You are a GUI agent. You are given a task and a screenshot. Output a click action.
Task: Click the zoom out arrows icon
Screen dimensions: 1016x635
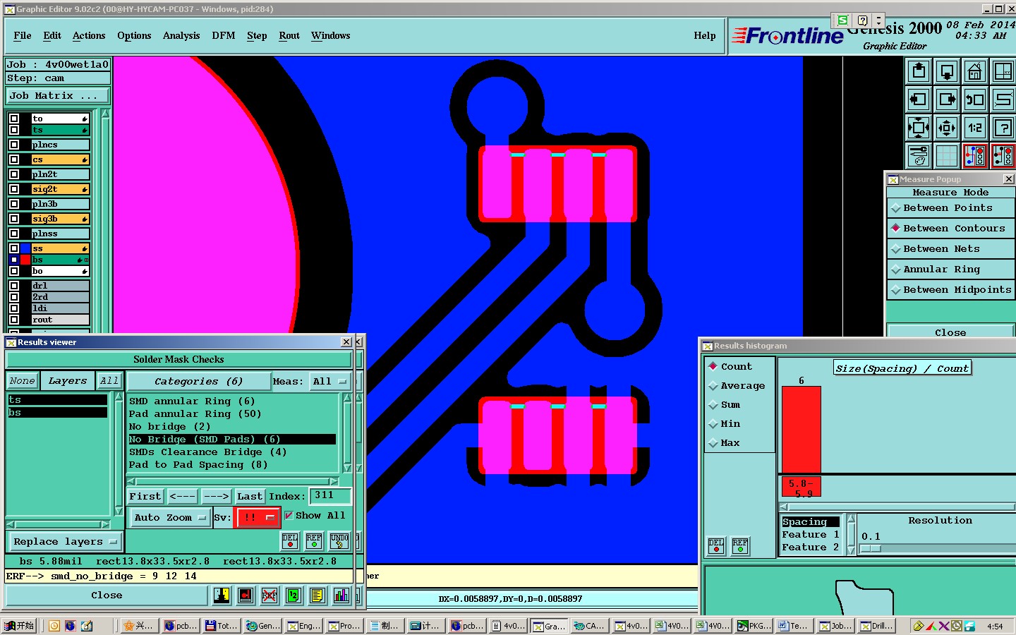[947, 128]
